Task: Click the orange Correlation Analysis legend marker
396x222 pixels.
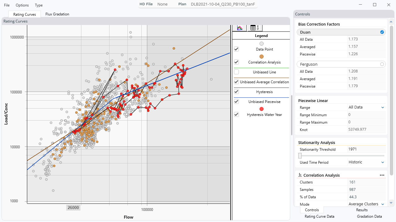Action: 261,57
